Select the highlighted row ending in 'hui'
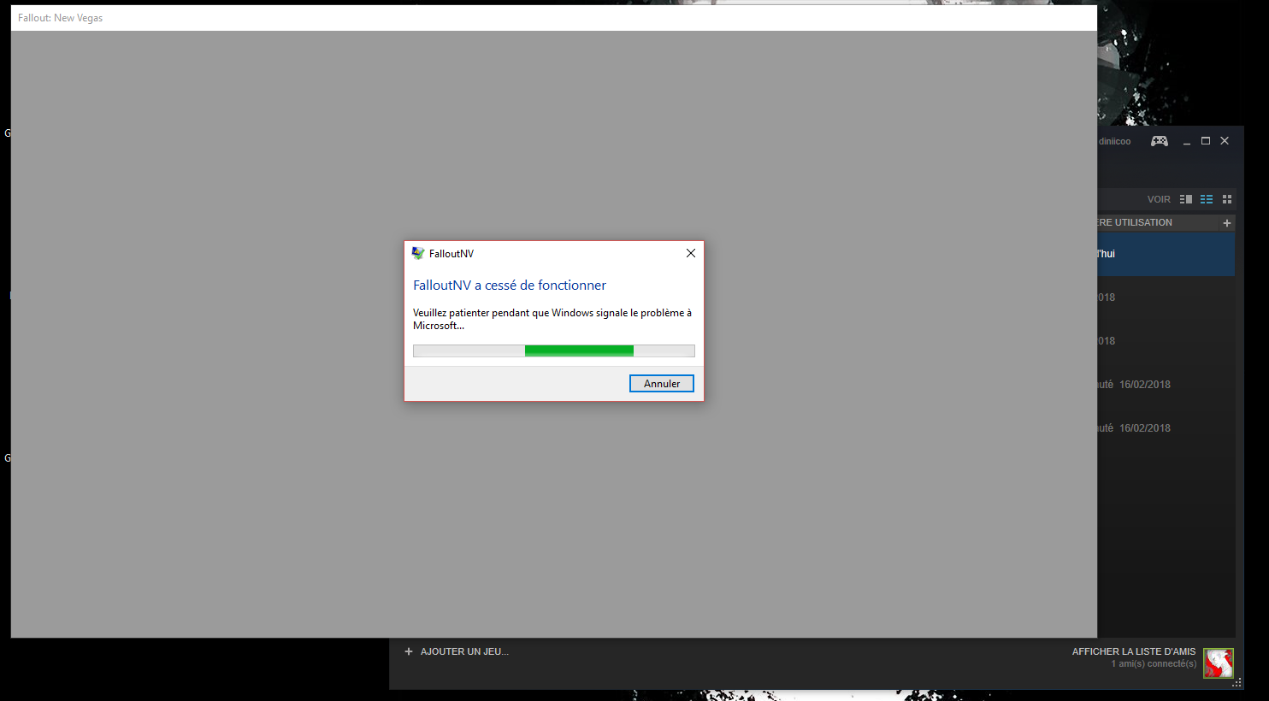 (x=1166, y=254)
